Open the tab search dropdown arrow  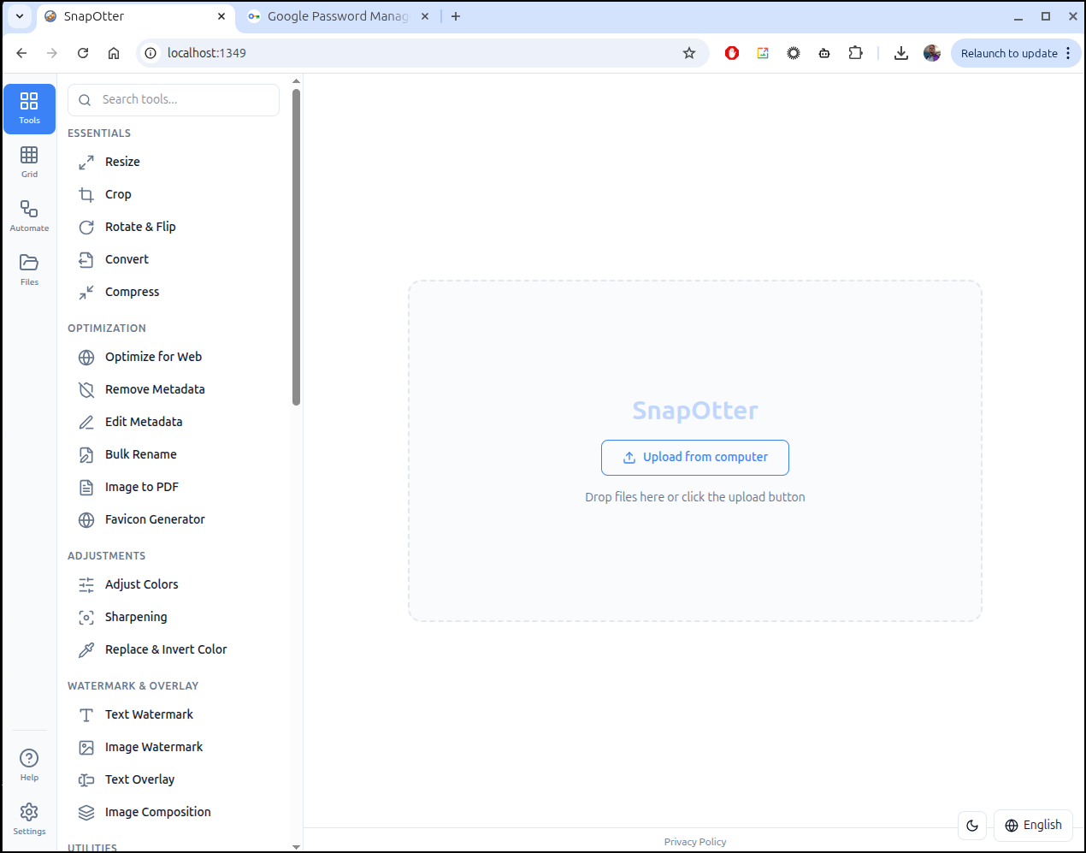coord(19,16)
